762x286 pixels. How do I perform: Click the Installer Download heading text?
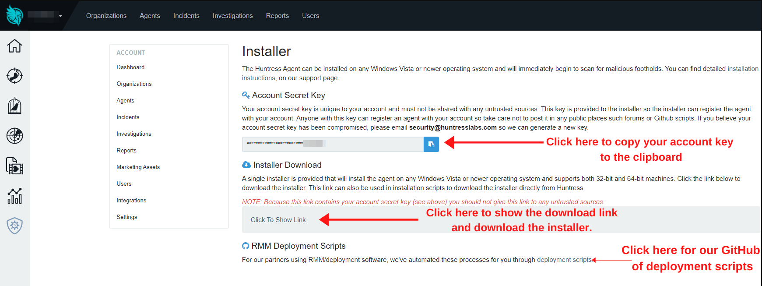pos(287,165)
